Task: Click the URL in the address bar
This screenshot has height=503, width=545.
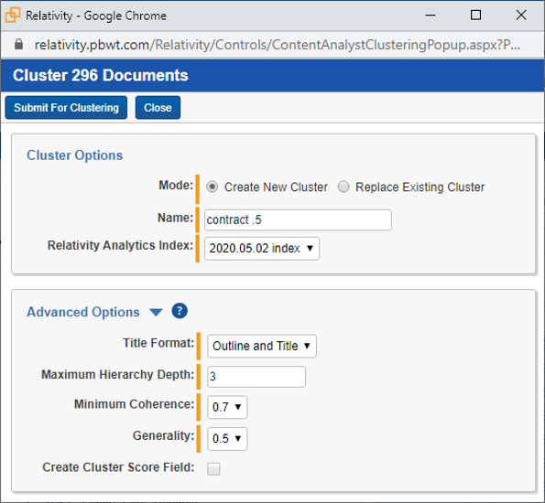Action: (277, 45)
